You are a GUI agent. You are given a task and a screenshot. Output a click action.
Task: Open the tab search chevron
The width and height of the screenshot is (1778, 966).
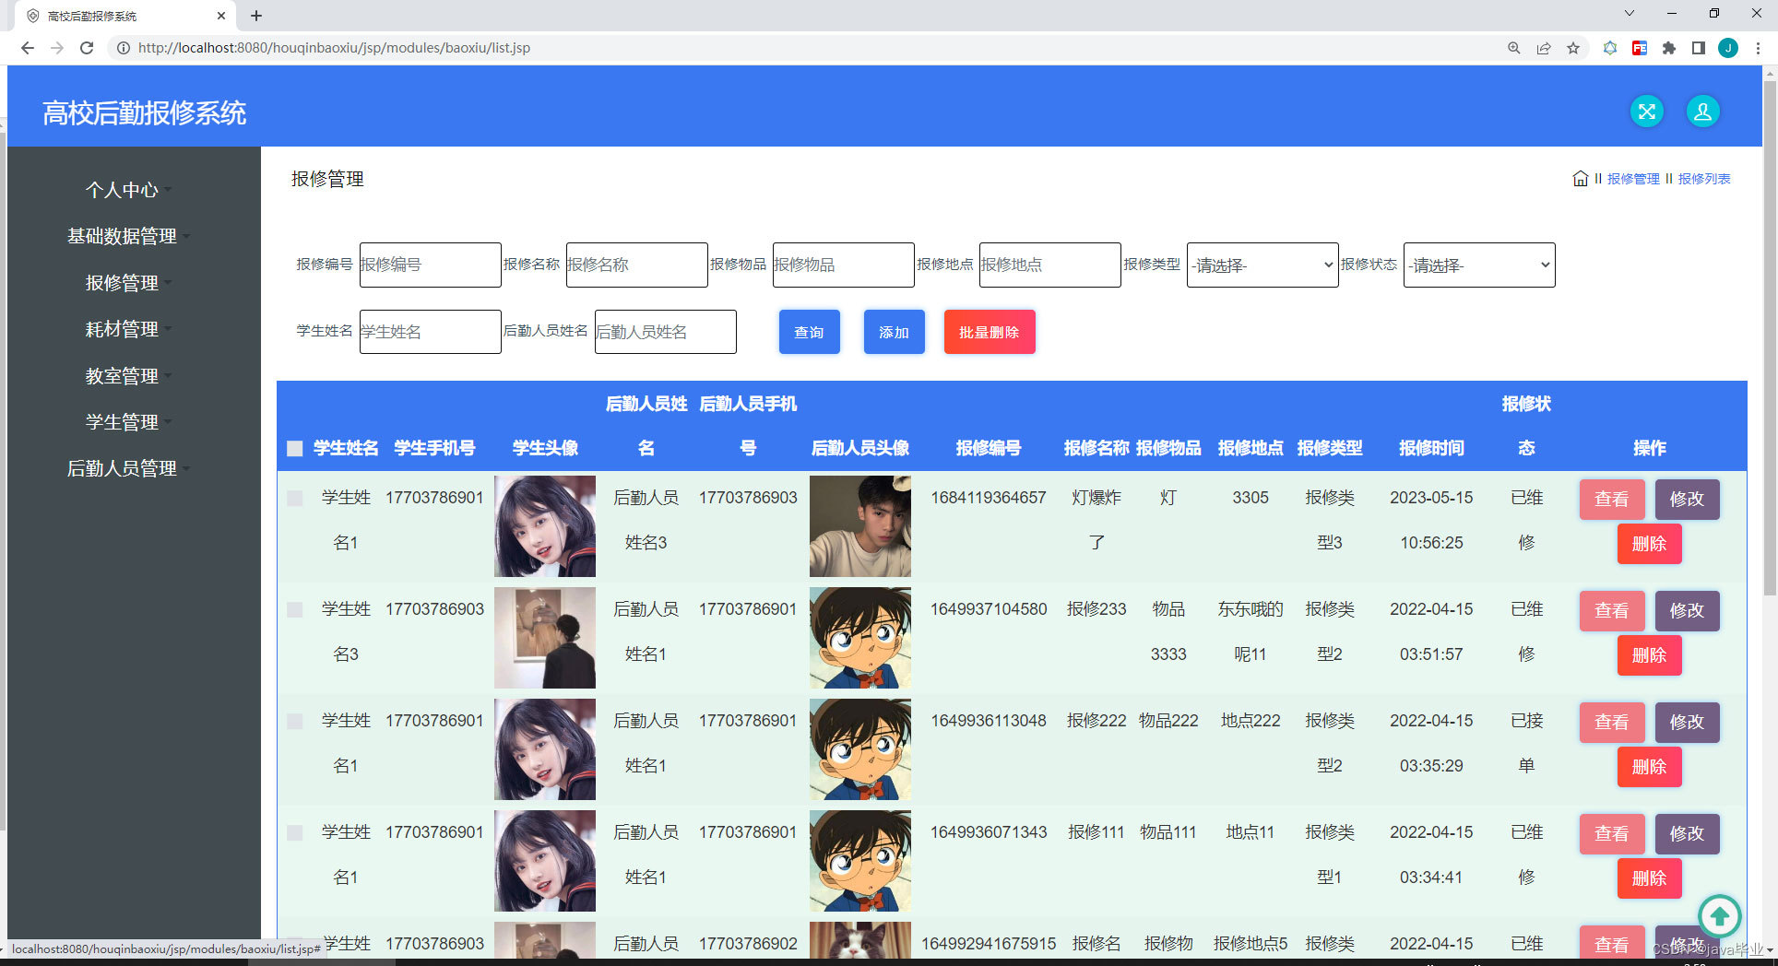[1630, 13]
